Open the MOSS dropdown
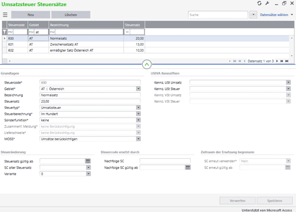Viewport: 296px width, 212px height. [x=138, y=139]
